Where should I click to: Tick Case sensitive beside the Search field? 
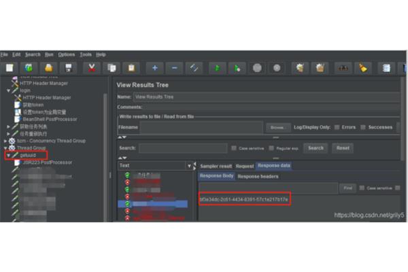pyautogui.click(x=234, y=148)
